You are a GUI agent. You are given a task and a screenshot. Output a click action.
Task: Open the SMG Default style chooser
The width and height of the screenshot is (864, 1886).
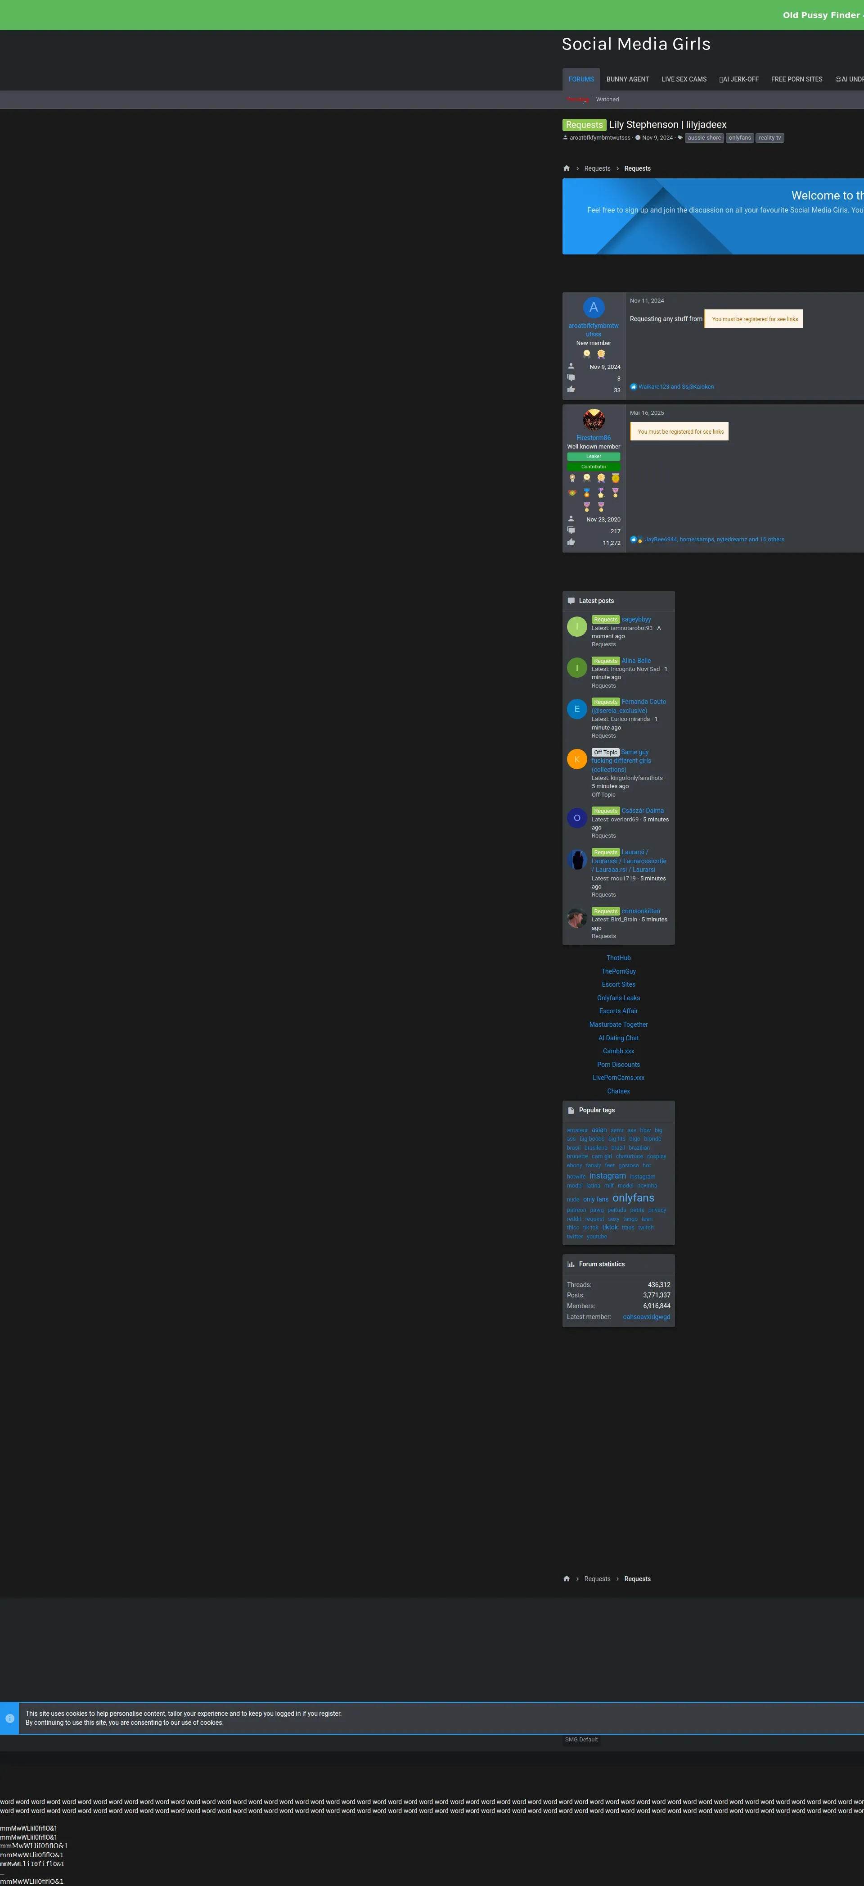(581, 1740)
